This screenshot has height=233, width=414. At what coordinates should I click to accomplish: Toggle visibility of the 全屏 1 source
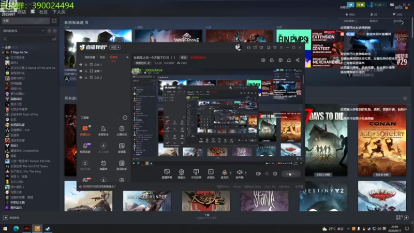(81, 71)
